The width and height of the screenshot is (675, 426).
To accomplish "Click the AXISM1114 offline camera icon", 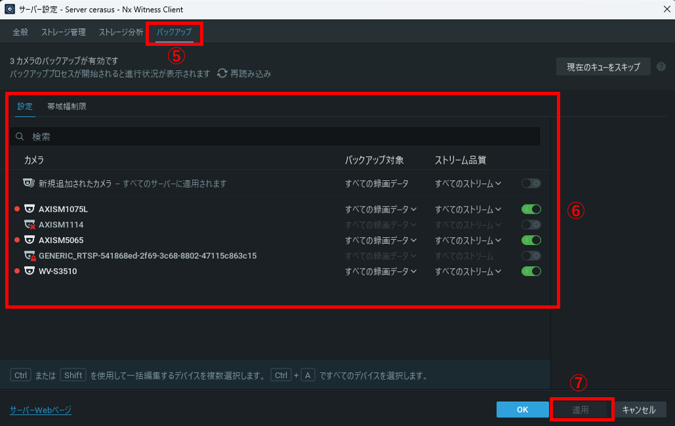I will [x=30, y=224].
